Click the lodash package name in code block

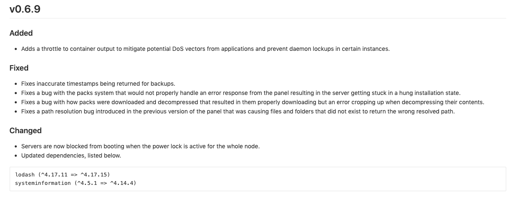[x=25, y=174]
